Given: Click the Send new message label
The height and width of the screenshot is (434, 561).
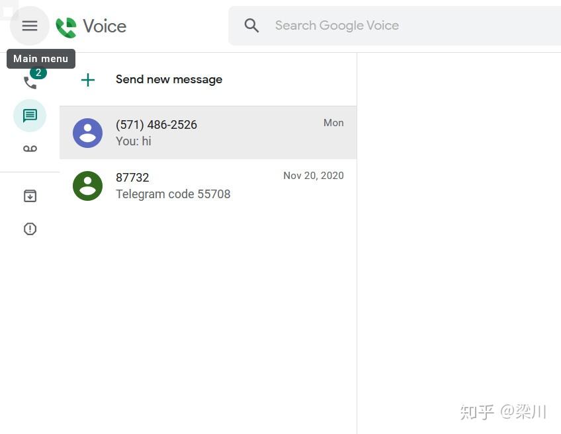Looking at the screenshot, I should (169, 79).
